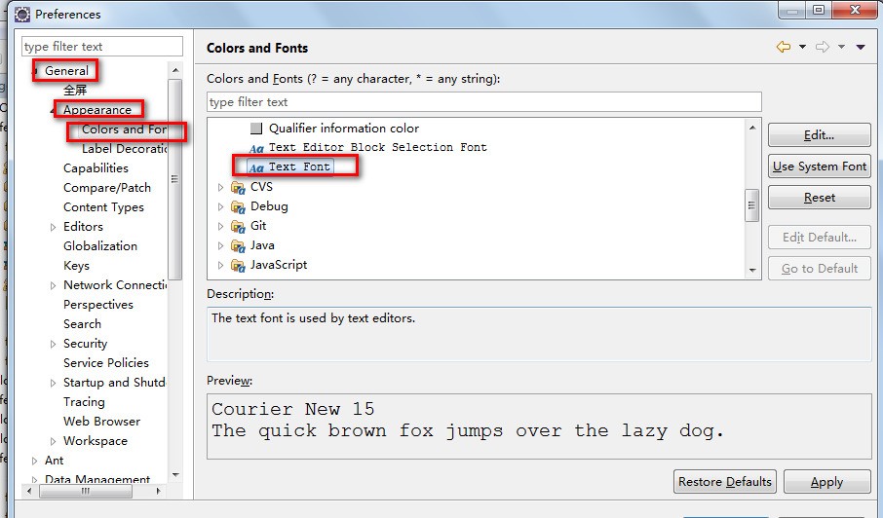Click the Debug folder icon

(238, 206)
